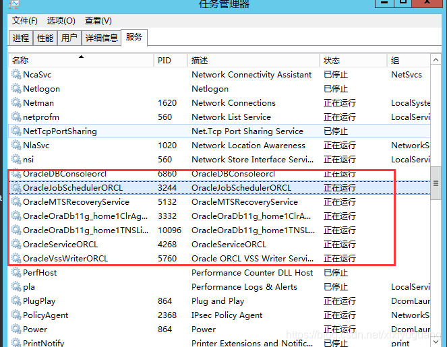The width and height of the screenshot is (447, 347).
Task: Click Plug and Play description
Action: 218,301
